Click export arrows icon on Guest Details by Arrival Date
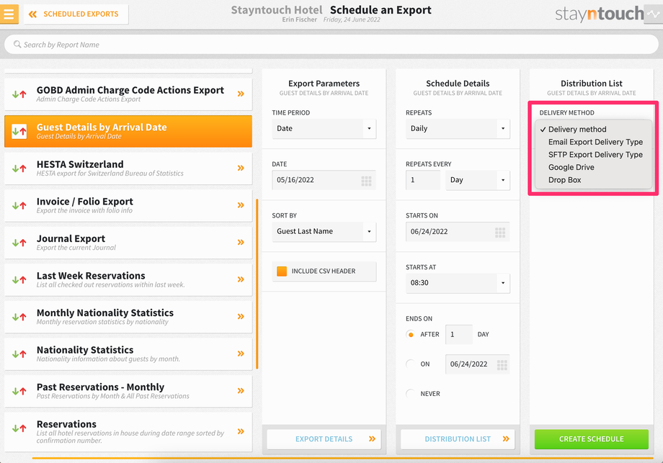The image size is (663, 463). [19, 131]
